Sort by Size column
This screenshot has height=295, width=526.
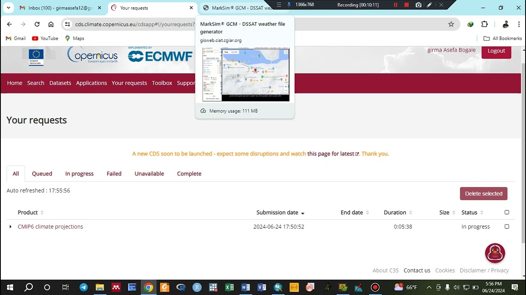[x=448, y=212]
